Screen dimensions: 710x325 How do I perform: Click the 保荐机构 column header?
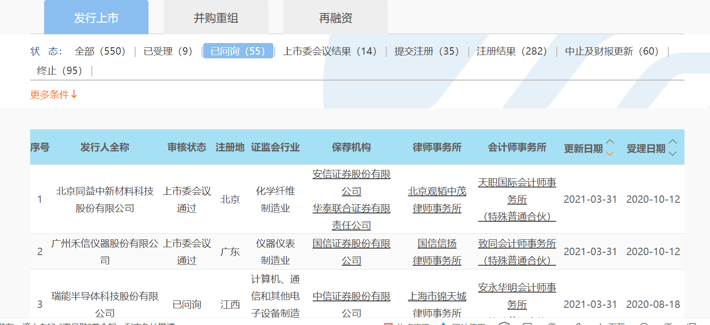[x=351, y=147]
